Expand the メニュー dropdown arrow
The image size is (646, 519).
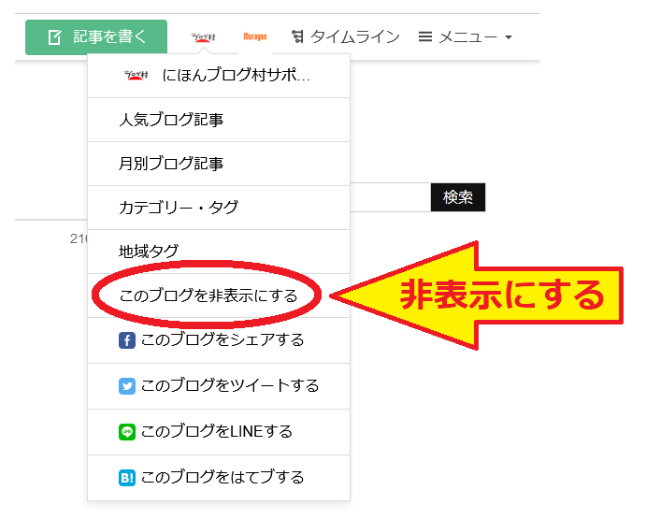coord(509,37)
